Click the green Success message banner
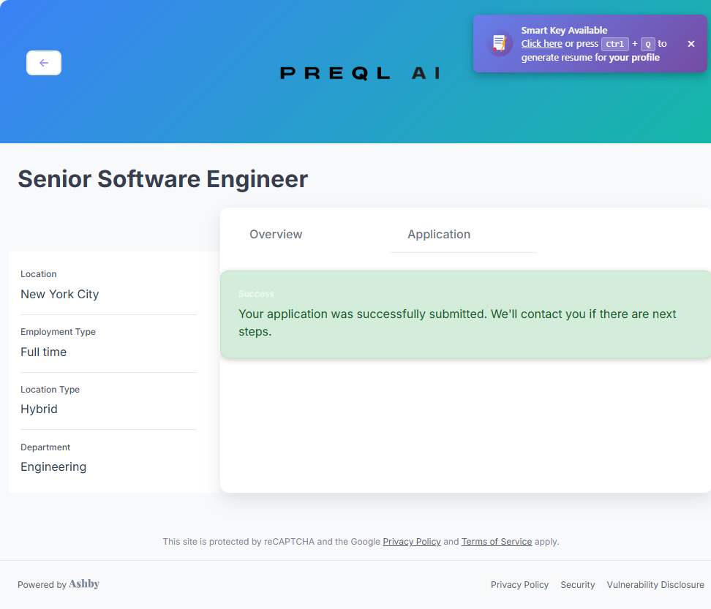 [465, 314]
